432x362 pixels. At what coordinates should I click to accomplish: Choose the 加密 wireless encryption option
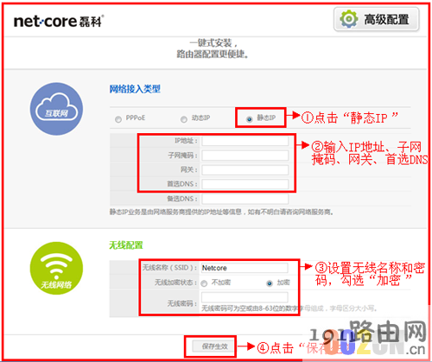(270, 283)
